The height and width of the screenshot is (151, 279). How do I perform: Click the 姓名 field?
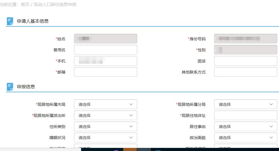[x=105, y=39]
